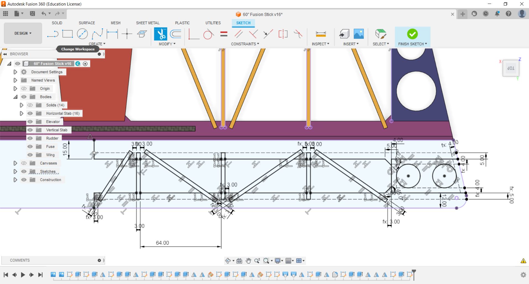Viewport: 529px width, 284px height.
Task: Open the DESIGN workspace dropdown
Action: click(23, 33)
